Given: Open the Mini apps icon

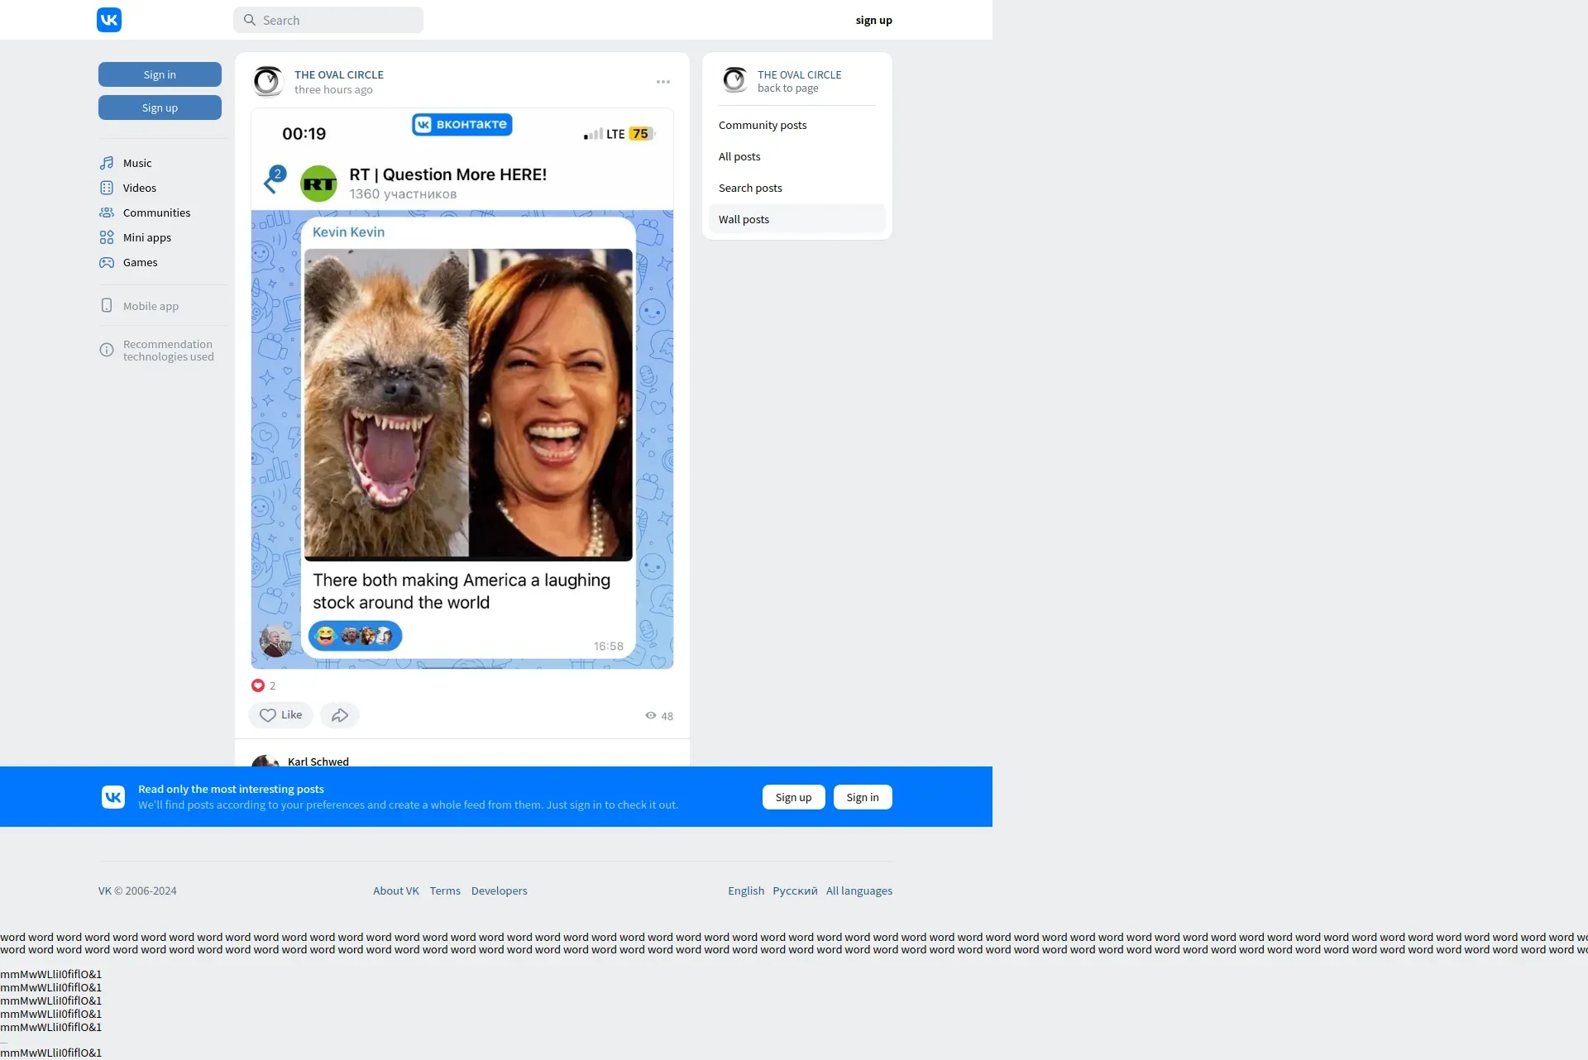Looking at the screenshot, I should 107,237.
